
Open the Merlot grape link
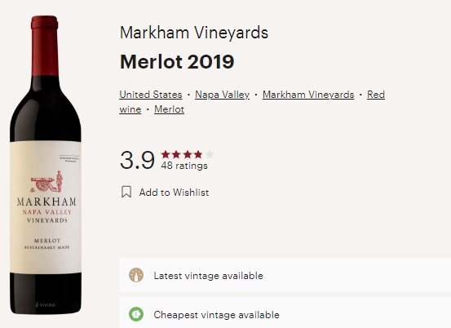169,109
